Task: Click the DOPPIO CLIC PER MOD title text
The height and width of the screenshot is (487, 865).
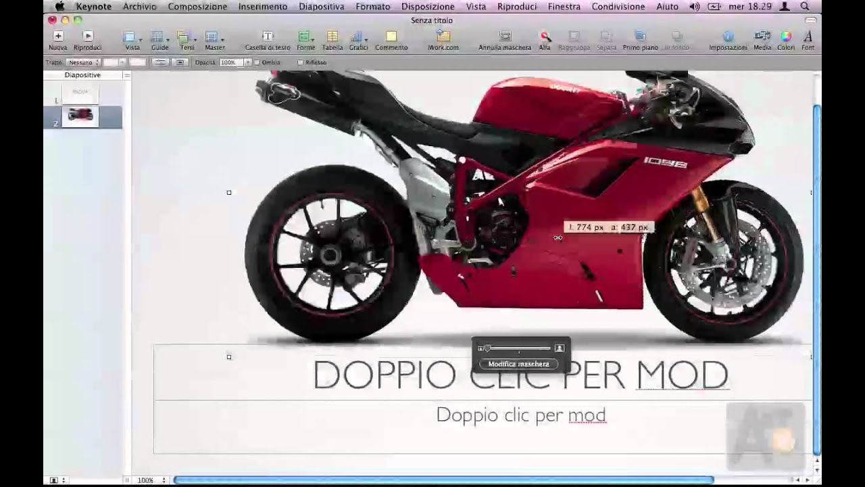Action: click(x=521, y=374)
